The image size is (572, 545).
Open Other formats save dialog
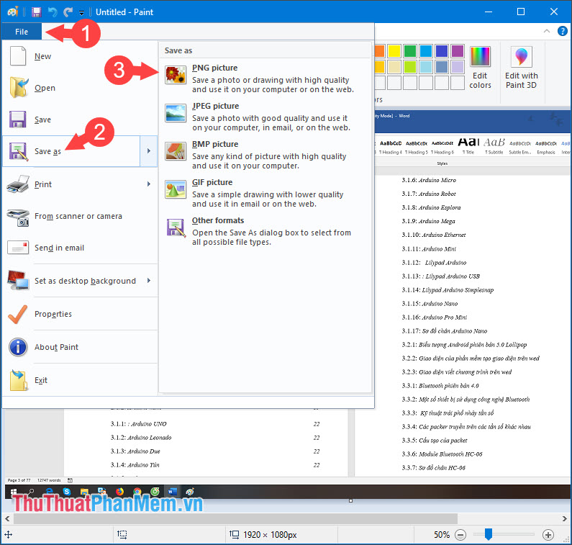217,220
